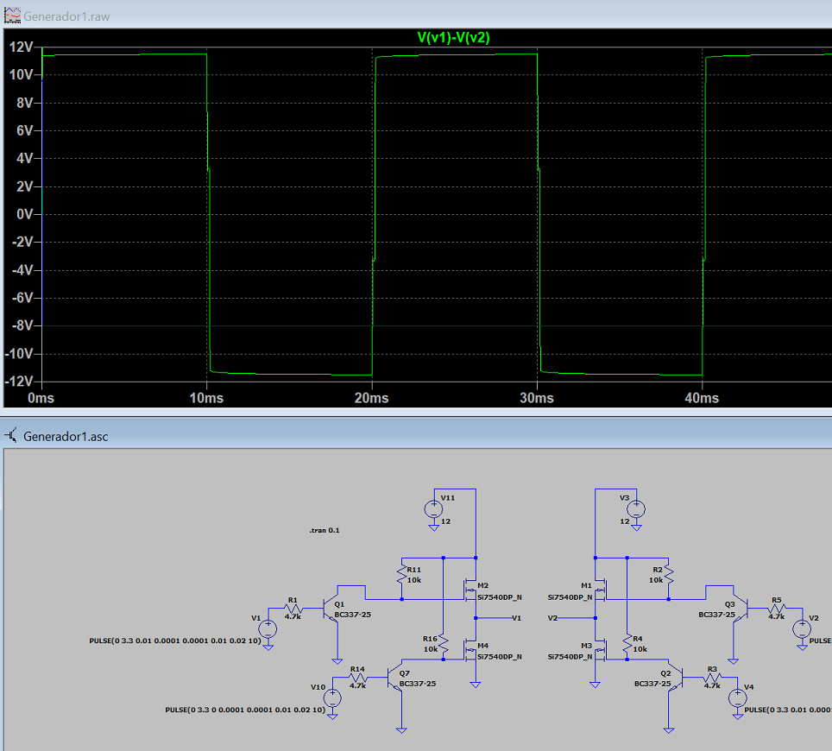Click the 30ms time axis label

tap(537, 398)
